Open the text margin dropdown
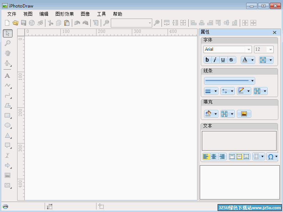Viewport: 283px width, 212px height. point(258,156)
